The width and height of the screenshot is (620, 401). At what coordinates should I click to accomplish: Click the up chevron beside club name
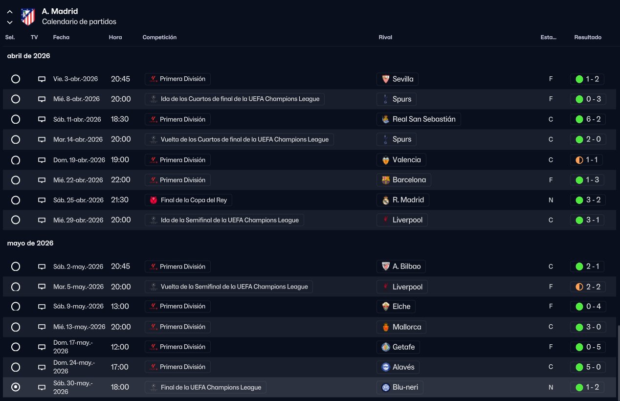pyautogui.click(x=10, y=12)
